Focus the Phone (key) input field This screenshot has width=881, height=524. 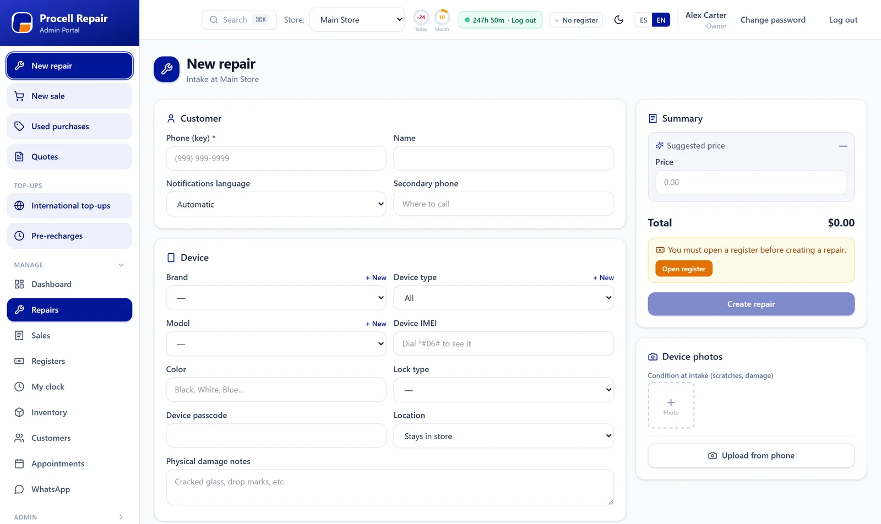point(276,159)
